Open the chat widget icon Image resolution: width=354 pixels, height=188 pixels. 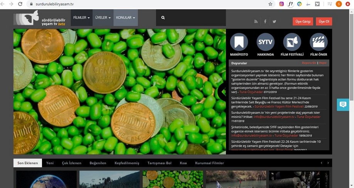(343, 104)
